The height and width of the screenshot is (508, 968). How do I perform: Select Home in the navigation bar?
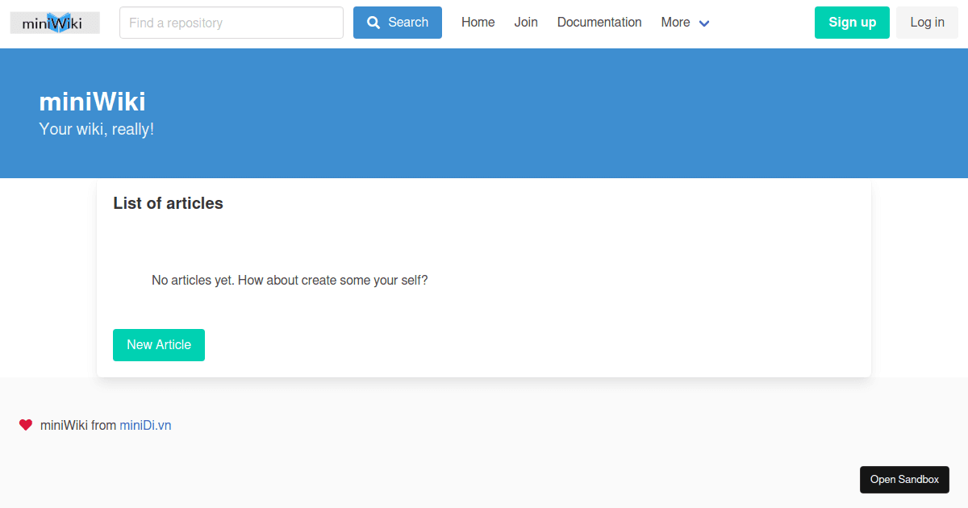478,22
